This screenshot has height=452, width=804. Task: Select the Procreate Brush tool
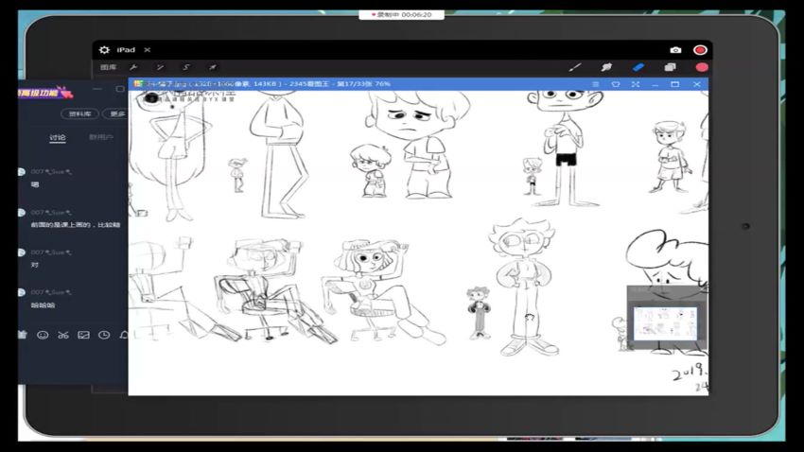click(575, 67)
